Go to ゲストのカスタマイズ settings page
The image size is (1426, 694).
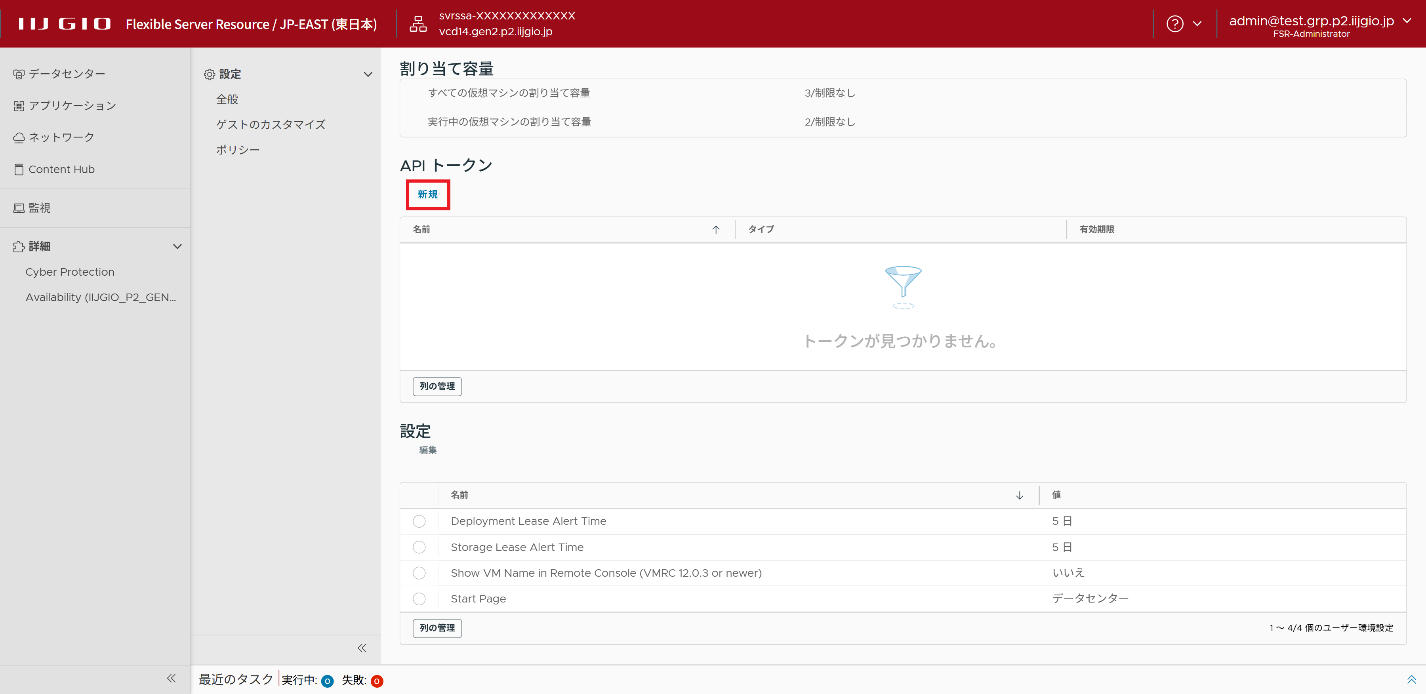(x=271, y=124)
